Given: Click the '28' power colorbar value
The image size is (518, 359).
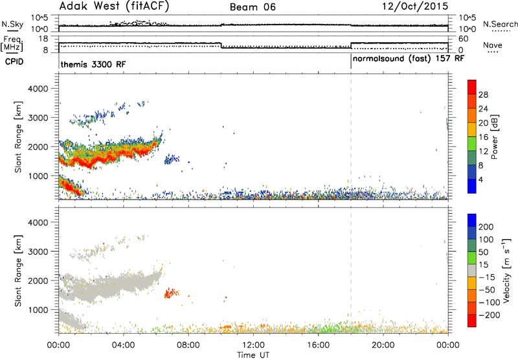Looking at the screenshot, I should click(x=483, y=95).
